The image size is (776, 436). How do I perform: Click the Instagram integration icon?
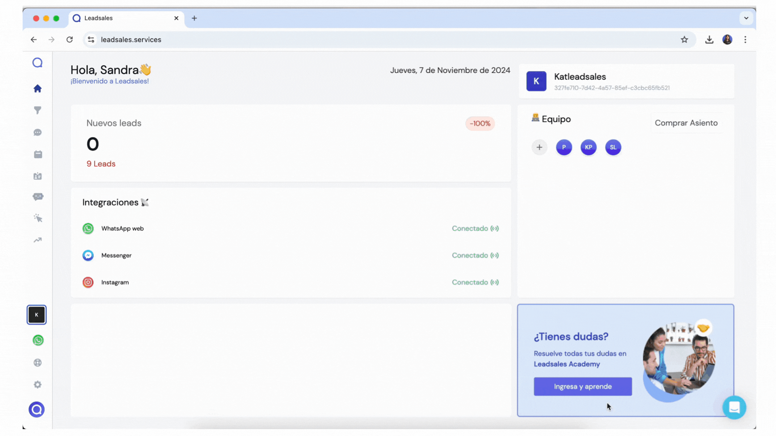tap(88, 282)
